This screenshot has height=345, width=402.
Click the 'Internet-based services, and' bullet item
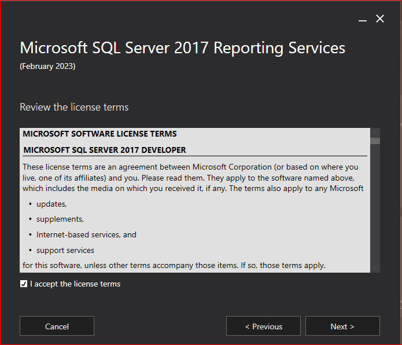click(86, 235)
